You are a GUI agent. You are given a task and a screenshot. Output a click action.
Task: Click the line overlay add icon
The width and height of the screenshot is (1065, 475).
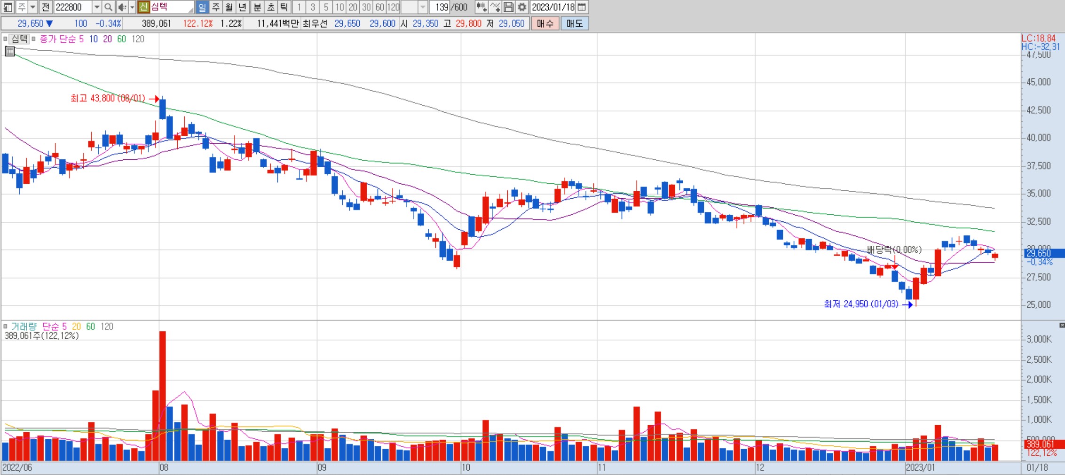[x=495, y=7]
